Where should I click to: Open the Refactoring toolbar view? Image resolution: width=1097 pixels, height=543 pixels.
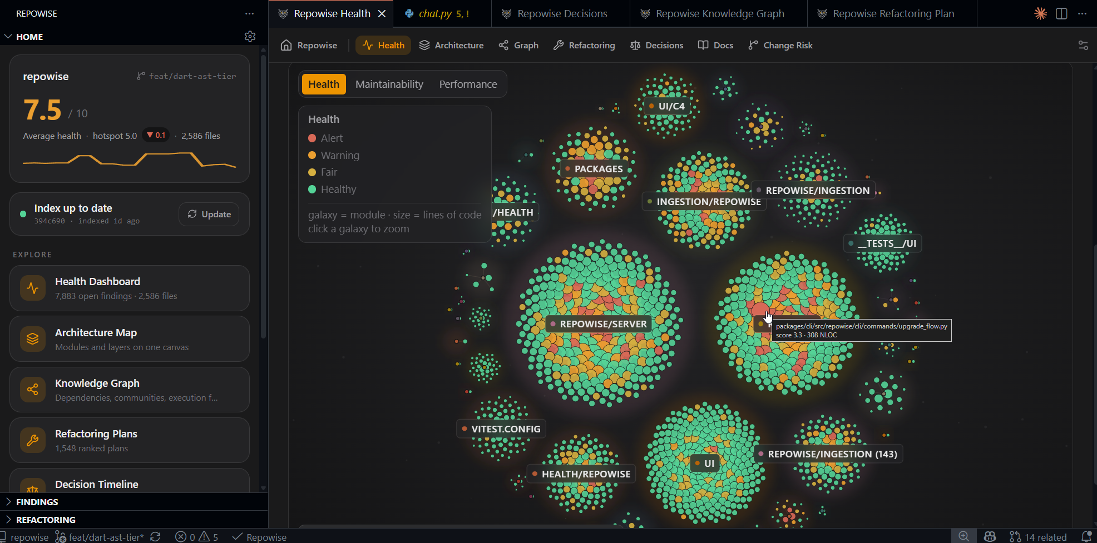(x=584, y=45)
